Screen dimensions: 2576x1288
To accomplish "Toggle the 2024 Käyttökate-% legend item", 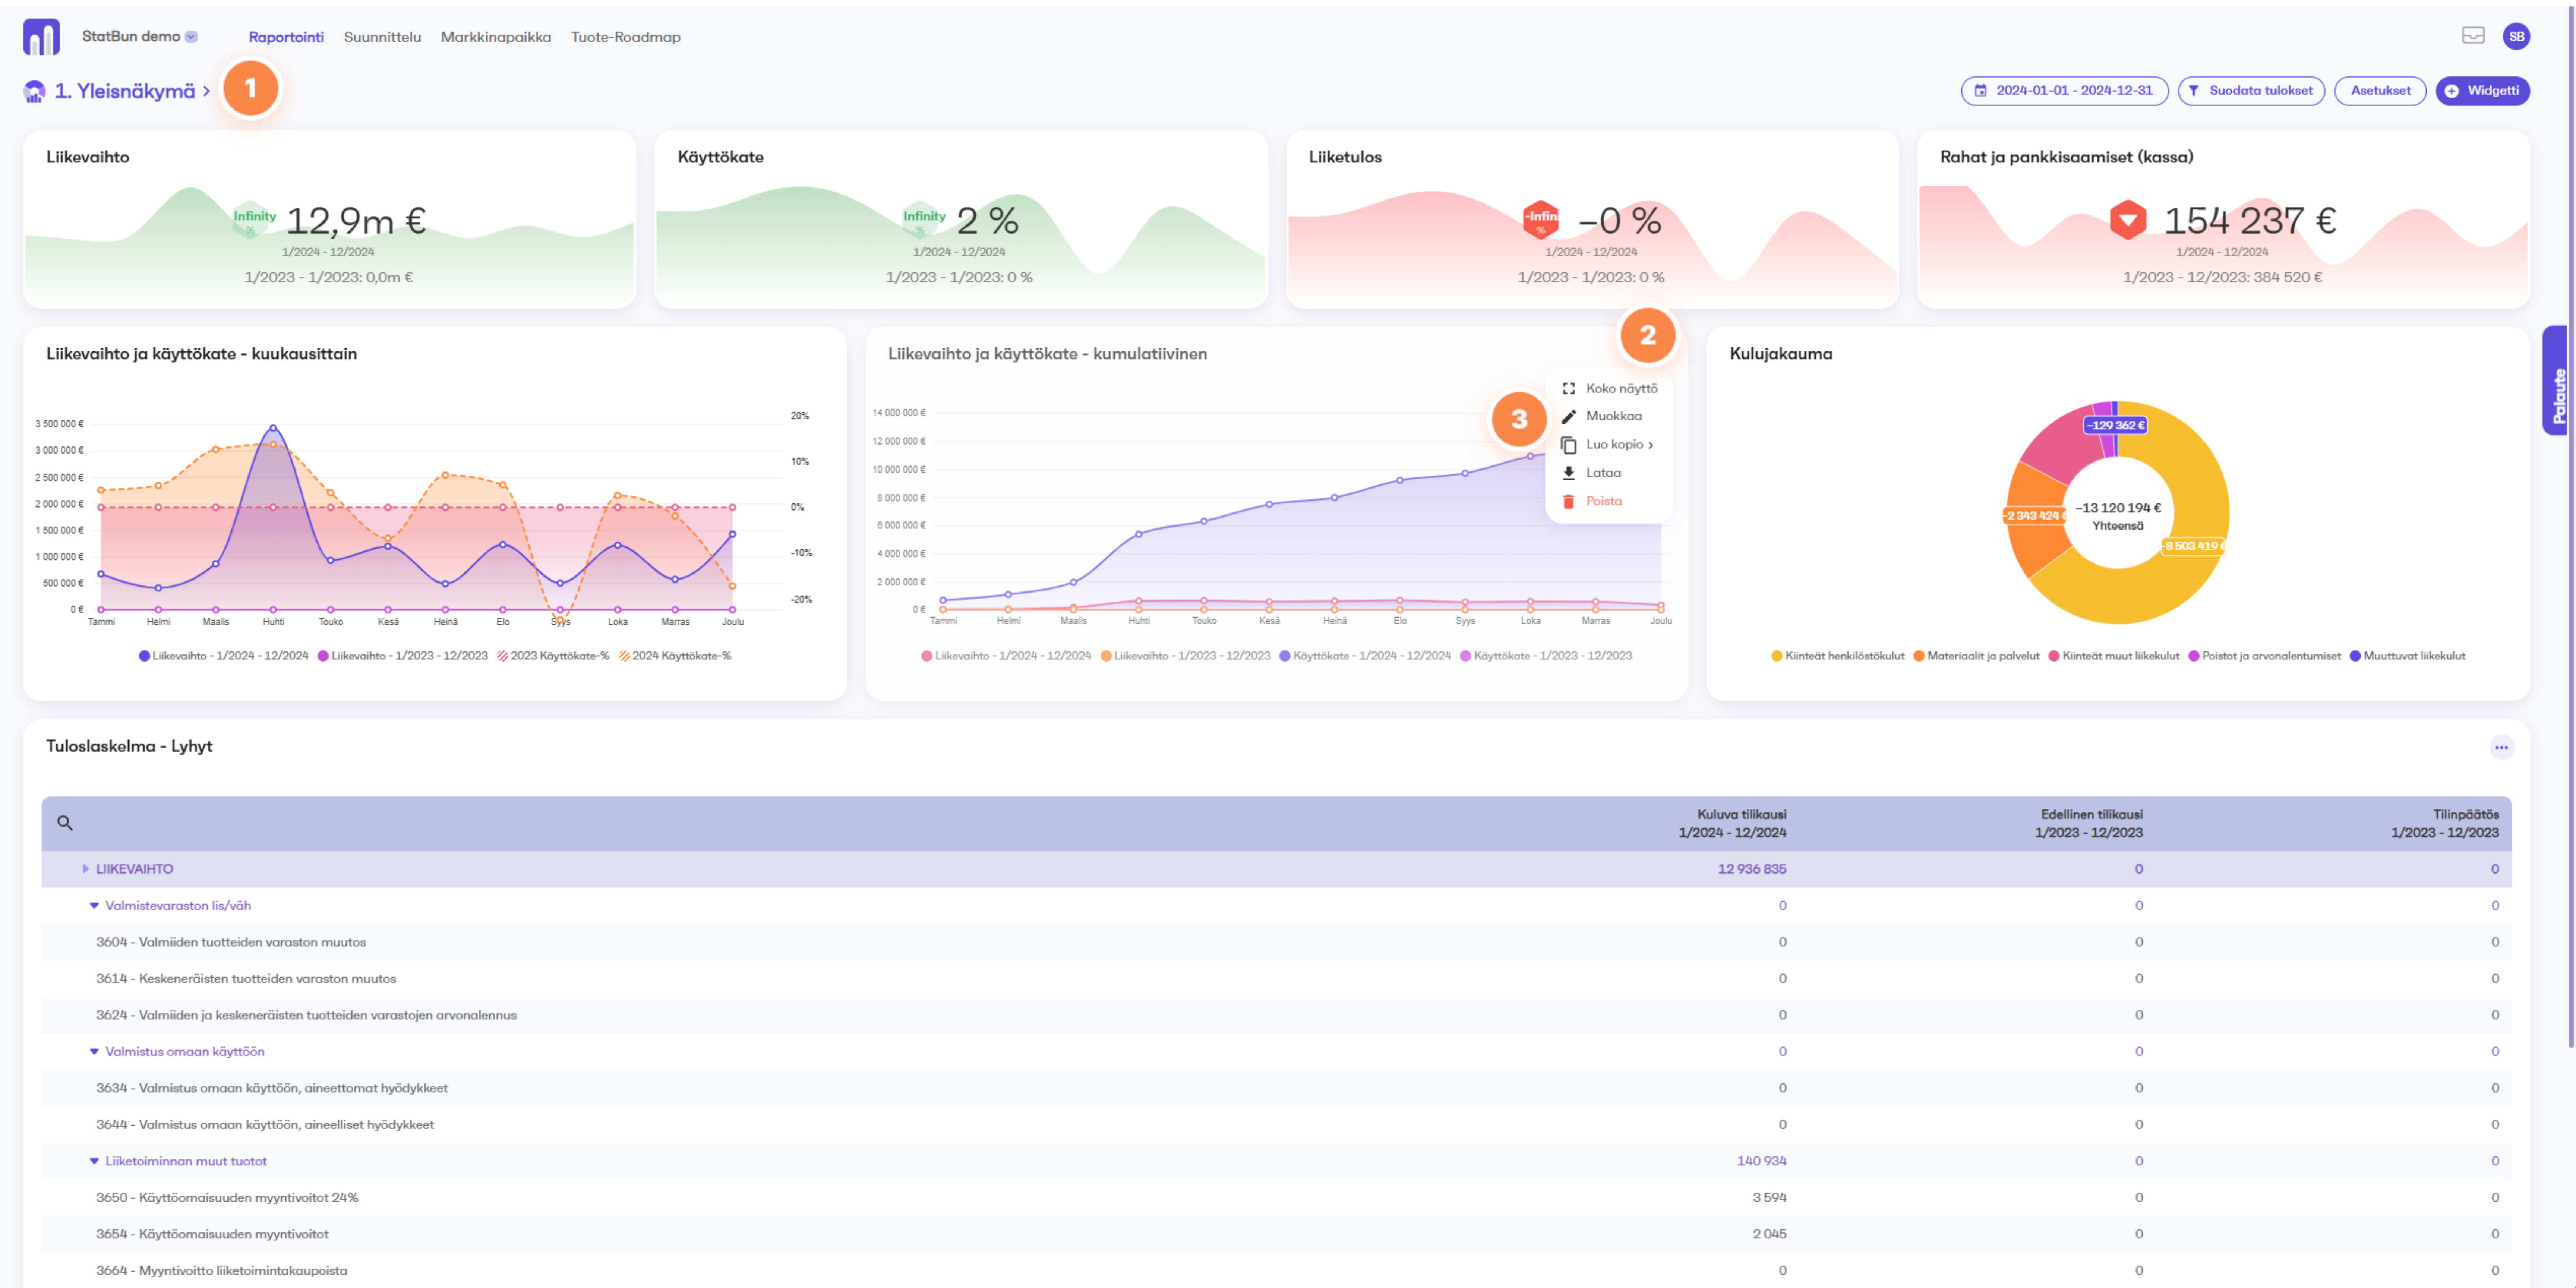I will coord(675,656).
